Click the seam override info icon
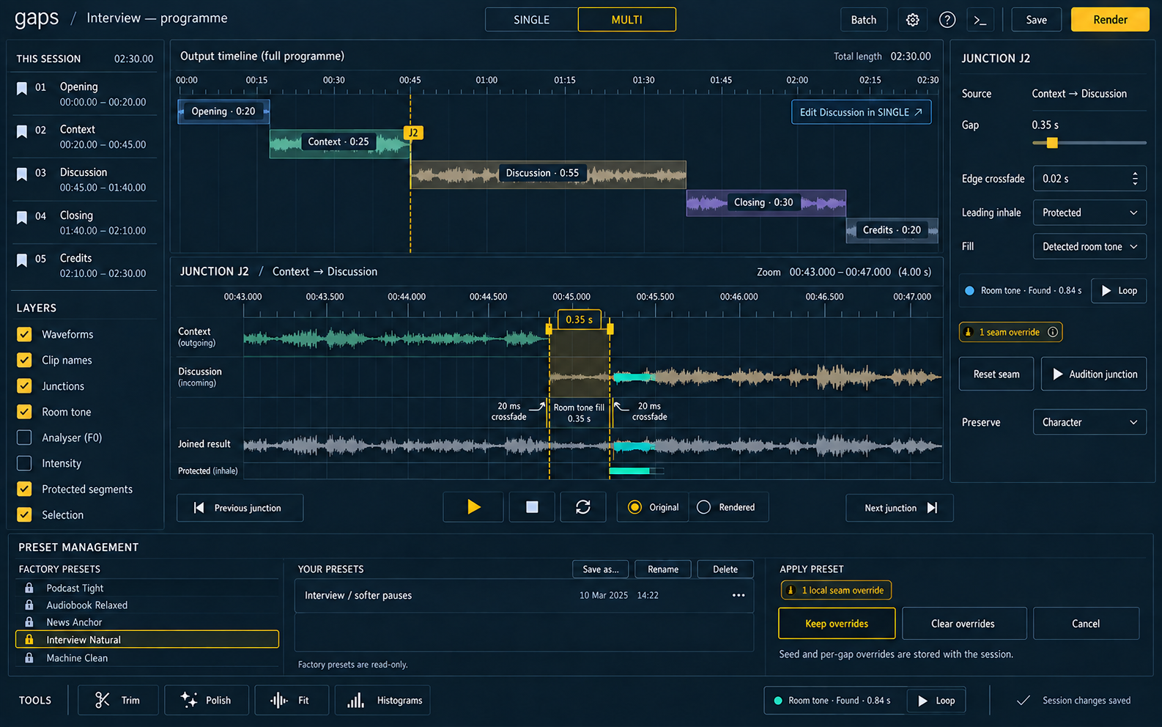The width and height of the screenshot is (1162, 727). tap(1053, 332)
